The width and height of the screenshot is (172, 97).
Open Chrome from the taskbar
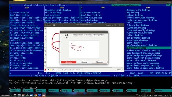35,95
